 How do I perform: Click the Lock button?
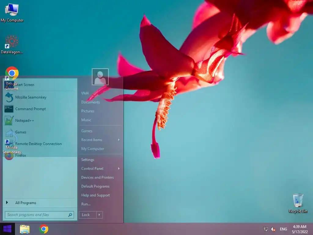(88, 215)
